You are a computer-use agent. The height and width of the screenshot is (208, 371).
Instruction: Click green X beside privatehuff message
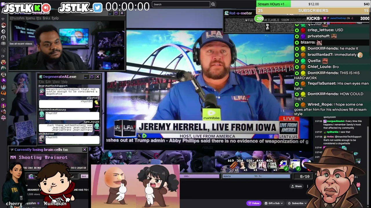coord(297,36)
